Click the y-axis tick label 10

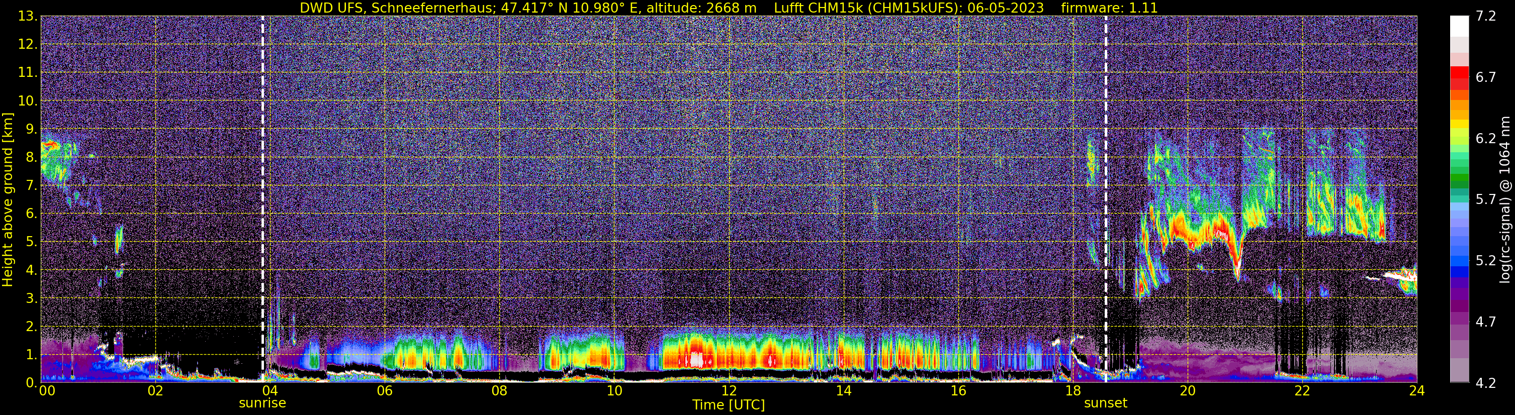tap(27, 100)
